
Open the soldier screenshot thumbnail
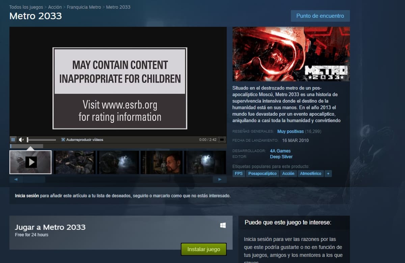pyautogui.click(x=75, y=162)
